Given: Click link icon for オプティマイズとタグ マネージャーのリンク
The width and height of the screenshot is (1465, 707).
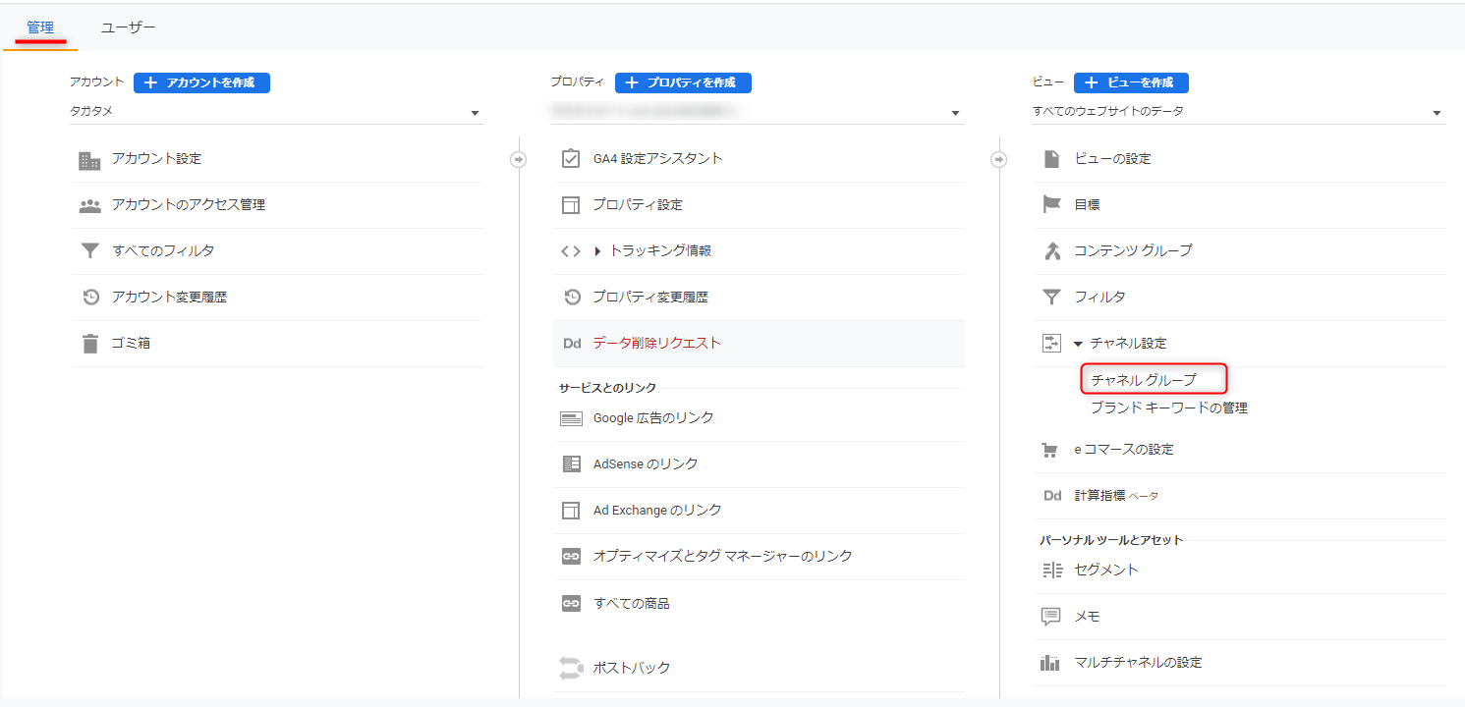Looking at the screenshot, I should point(571,557).
